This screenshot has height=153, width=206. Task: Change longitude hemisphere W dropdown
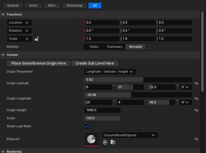tap(186, 102)
